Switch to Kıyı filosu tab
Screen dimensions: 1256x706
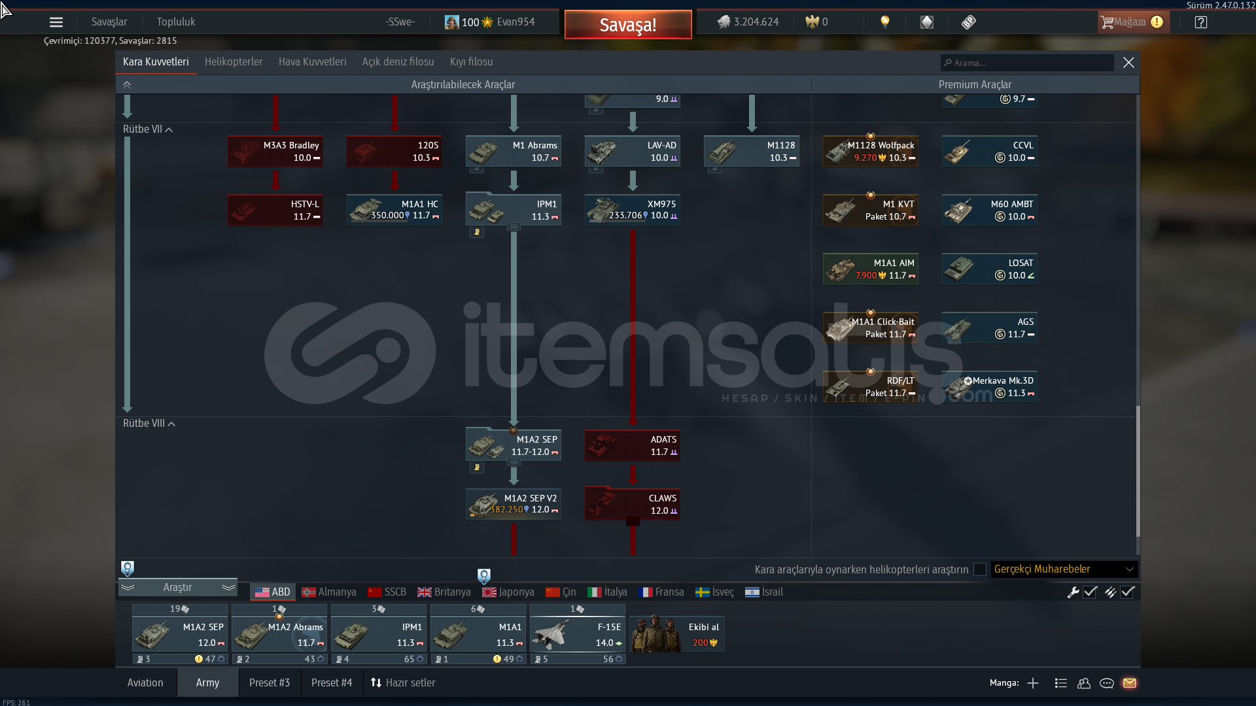coord(472,61)
